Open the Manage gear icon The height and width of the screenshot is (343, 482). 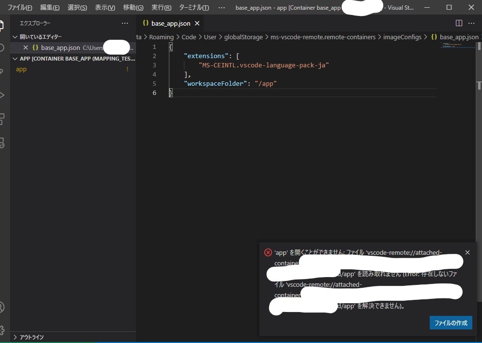(x=1, y=330)
